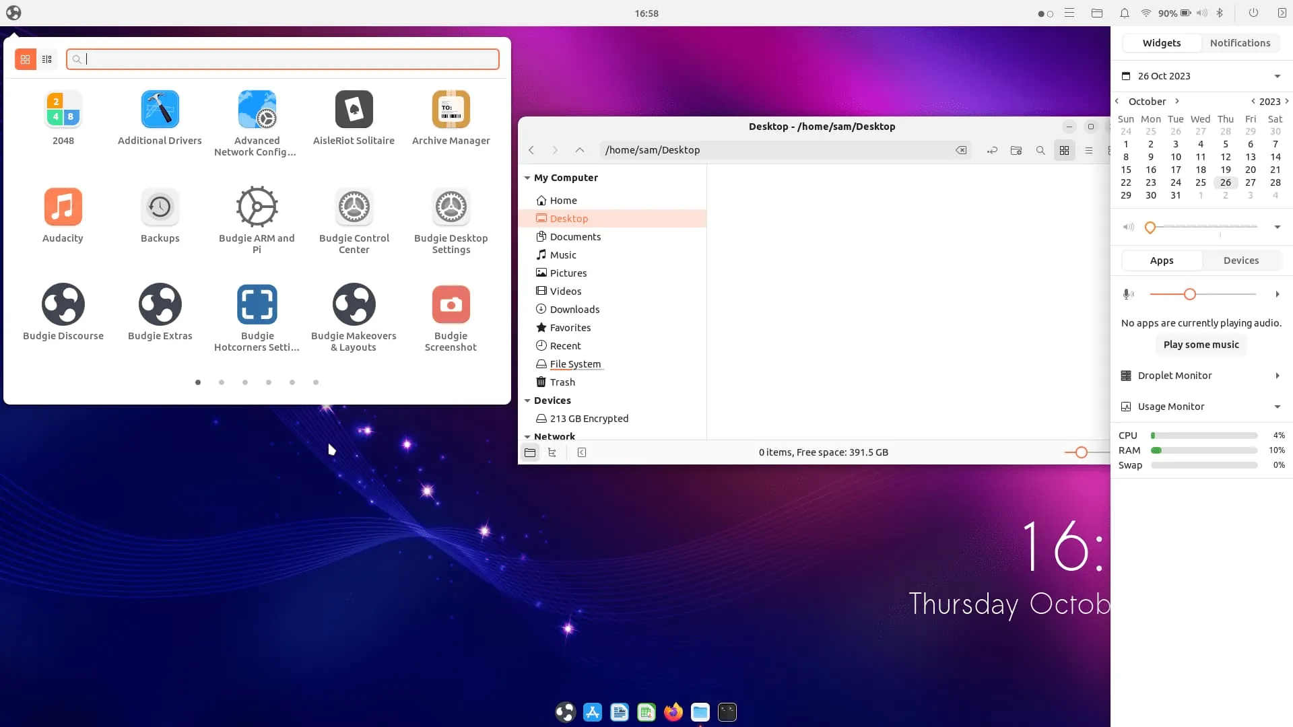The width and height of the screenshot is (1293, 727).
Task: Adjust the microphone volume slider
Action: 1189,295
